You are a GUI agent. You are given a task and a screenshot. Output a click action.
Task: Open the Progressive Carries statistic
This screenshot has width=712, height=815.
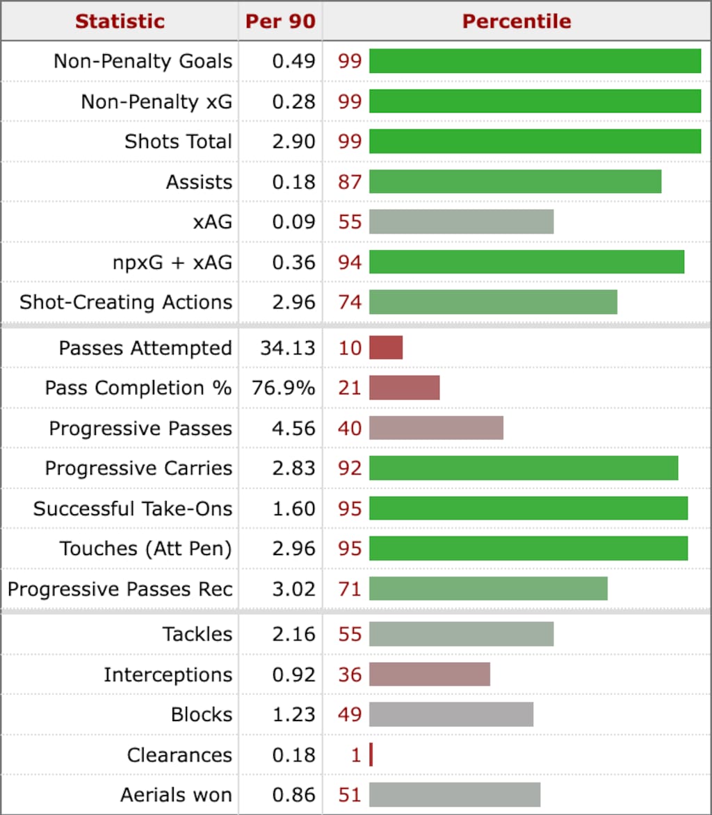[138, 468]
